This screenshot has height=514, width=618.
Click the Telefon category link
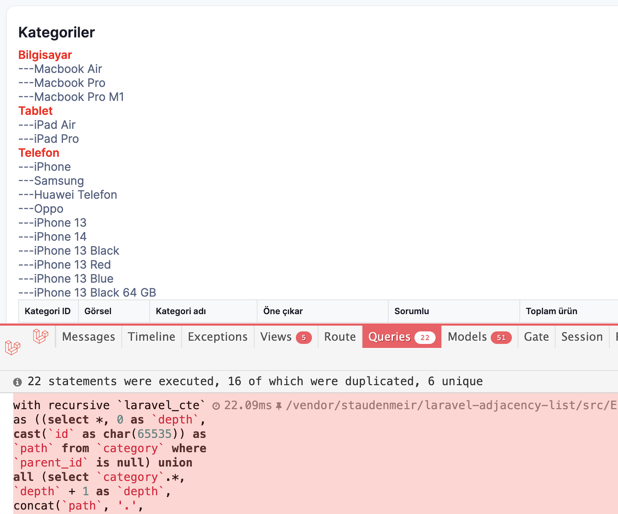click(39, 153)
